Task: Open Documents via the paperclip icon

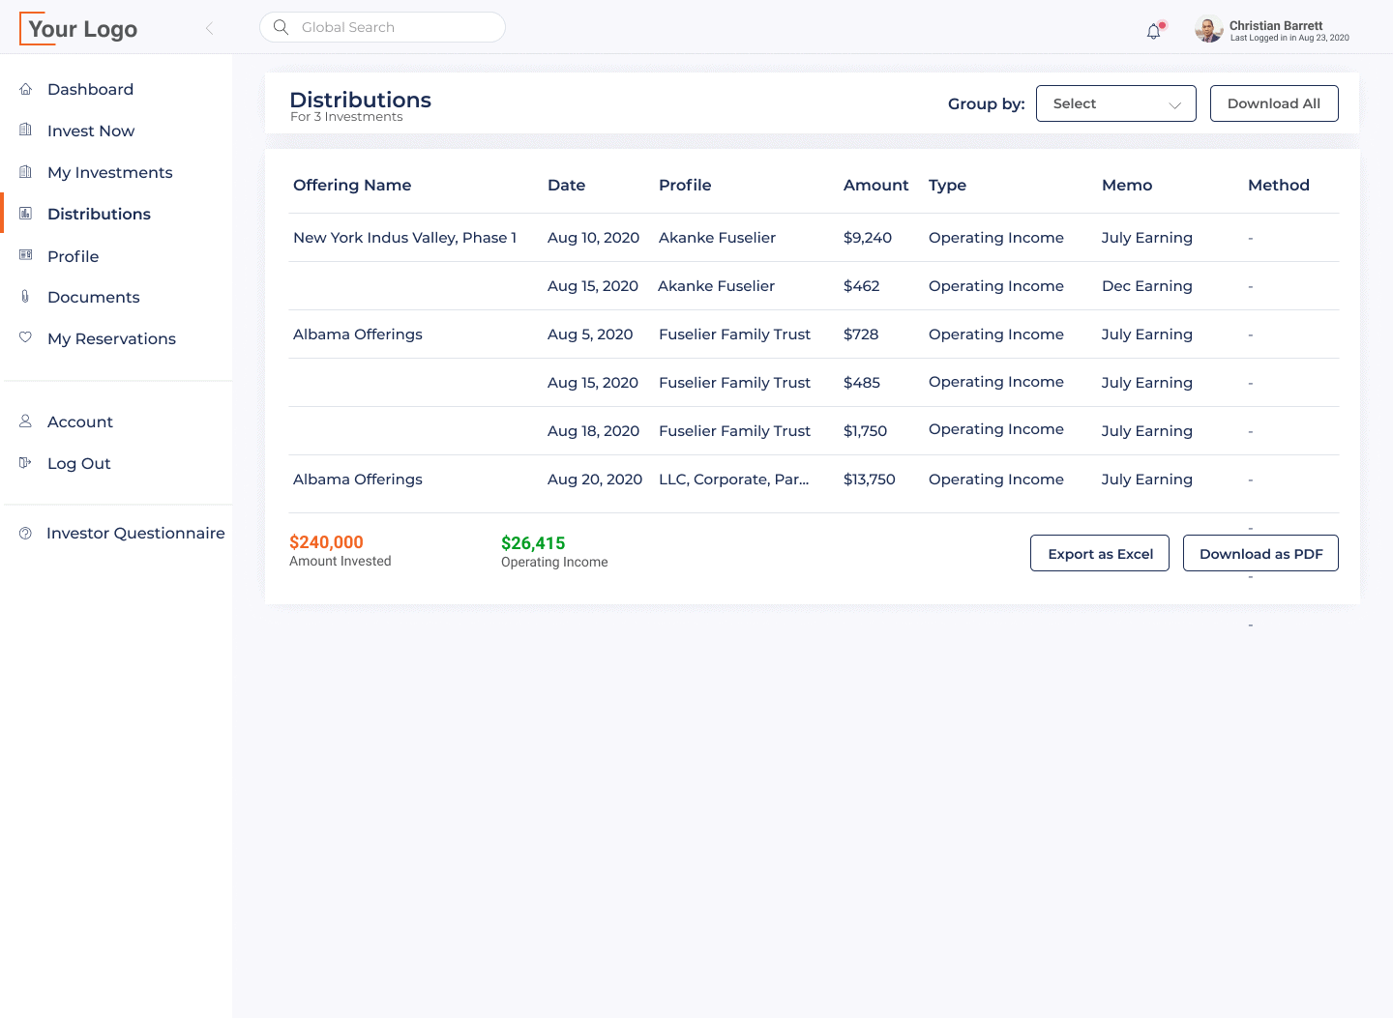Action: pos(25,297)
